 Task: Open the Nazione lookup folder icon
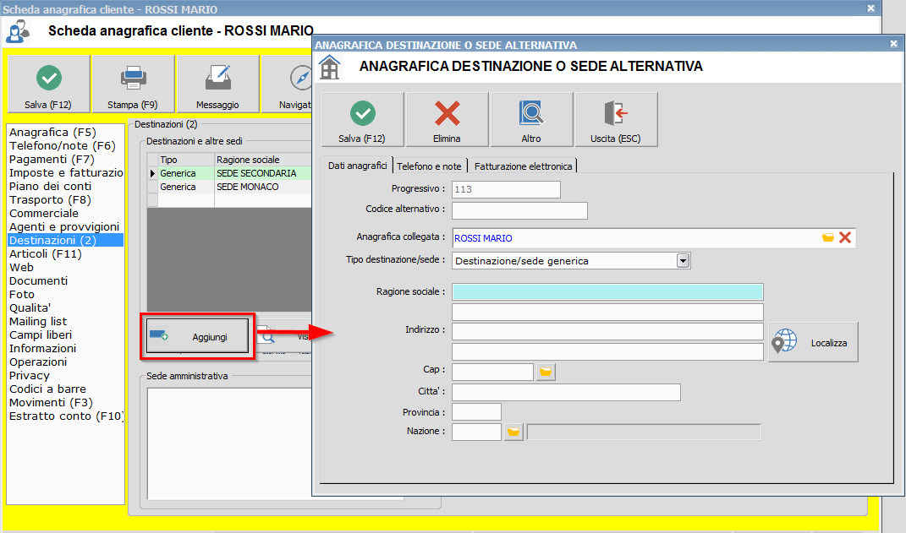513,432
